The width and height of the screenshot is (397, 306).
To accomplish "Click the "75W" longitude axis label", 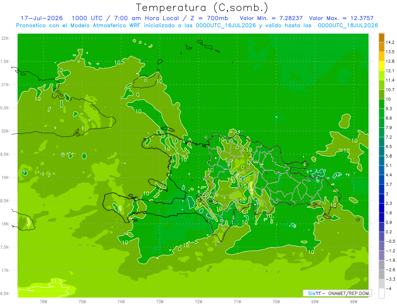I will click(82, 301).
